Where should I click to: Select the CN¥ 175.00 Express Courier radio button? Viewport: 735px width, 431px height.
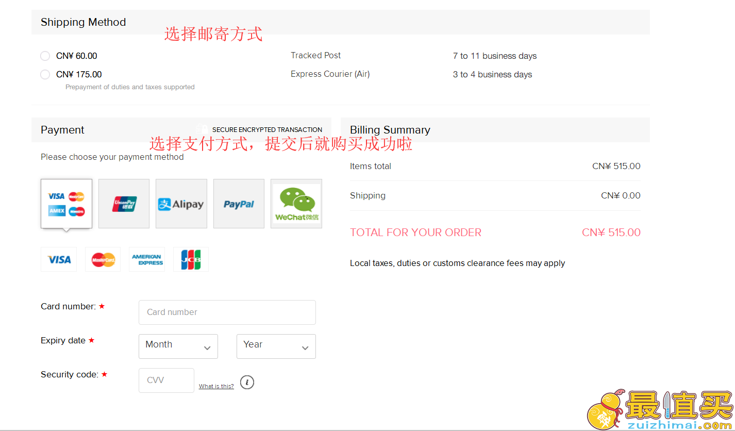tap(45, 74)
